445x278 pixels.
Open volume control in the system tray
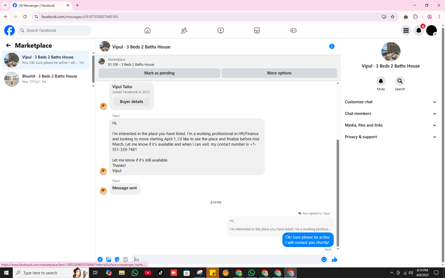(x=411, y=273)
